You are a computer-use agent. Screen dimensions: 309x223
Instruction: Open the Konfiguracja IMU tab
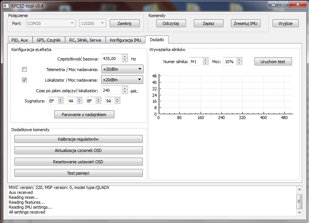pos(125,40)
